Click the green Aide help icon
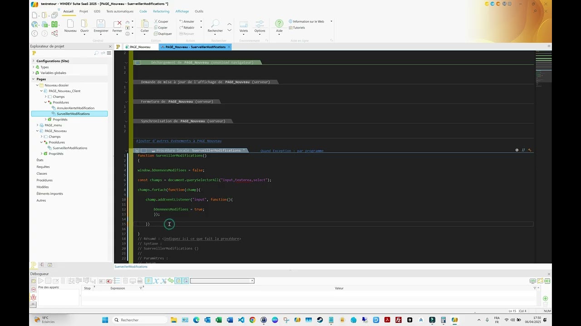The height and width of the screenshot is (326, 581). [279, 24]
